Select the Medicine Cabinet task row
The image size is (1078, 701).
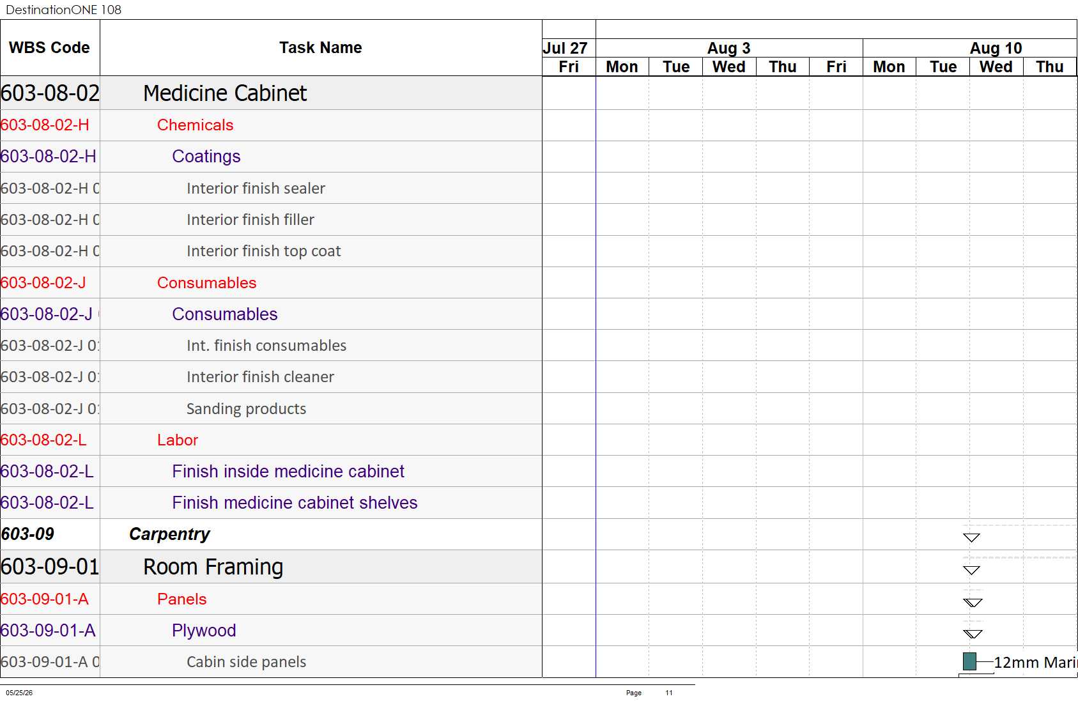271,93
